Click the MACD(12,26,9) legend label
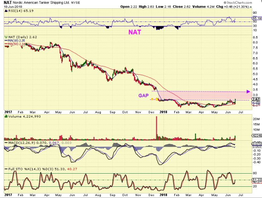 click(22, 143)
